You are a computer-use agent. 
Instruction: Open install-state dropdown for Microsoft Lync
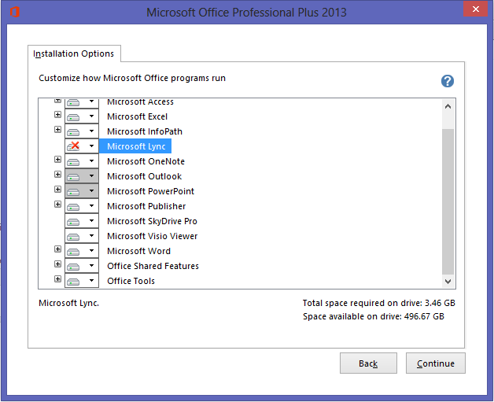point(82,146)
